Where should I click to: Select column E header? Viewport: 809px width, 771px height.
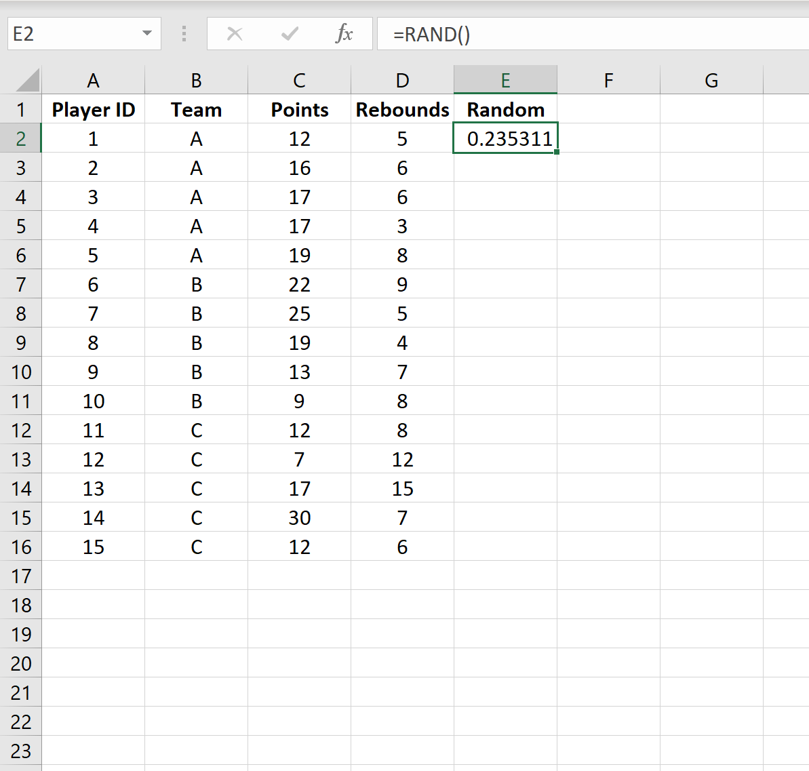click(505, 80)
